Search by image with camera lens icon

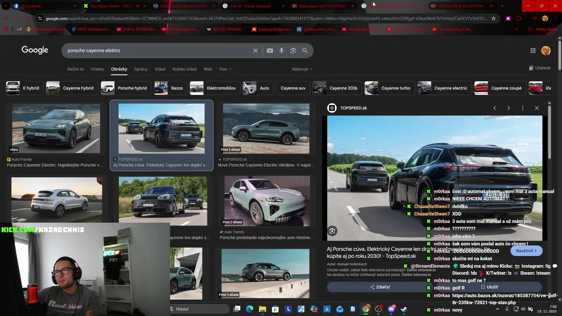click(293, 50)
